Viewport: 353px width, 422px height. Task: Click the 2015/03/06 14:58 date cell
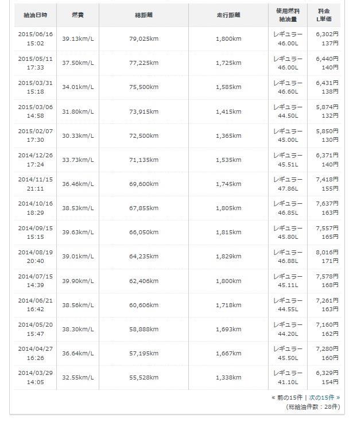point(35,111)
